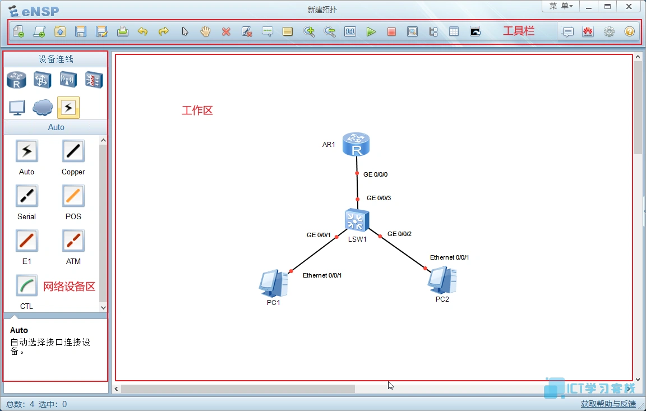Screen dimensions: 646x411
Task: Reset zoom to 1:1 size
Action: [x=350, y=32]
